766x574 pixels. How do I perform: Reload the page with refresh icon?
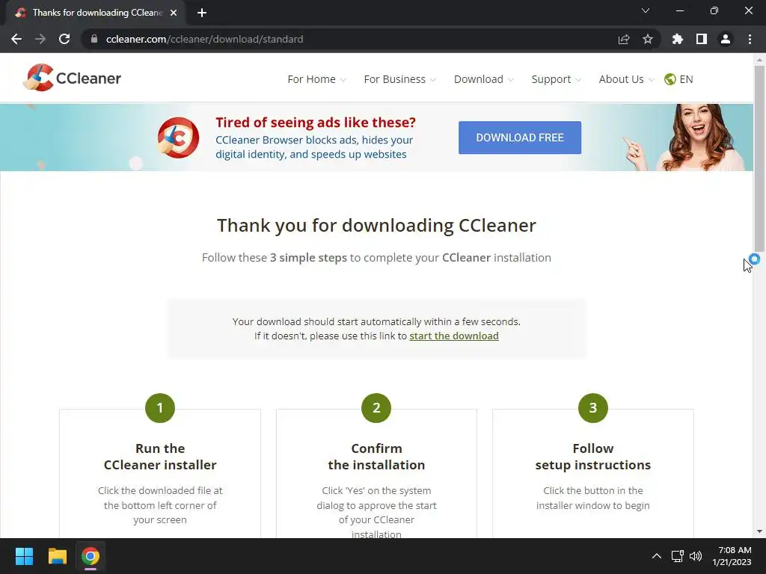pyautogui.click(x=64, y=39)
